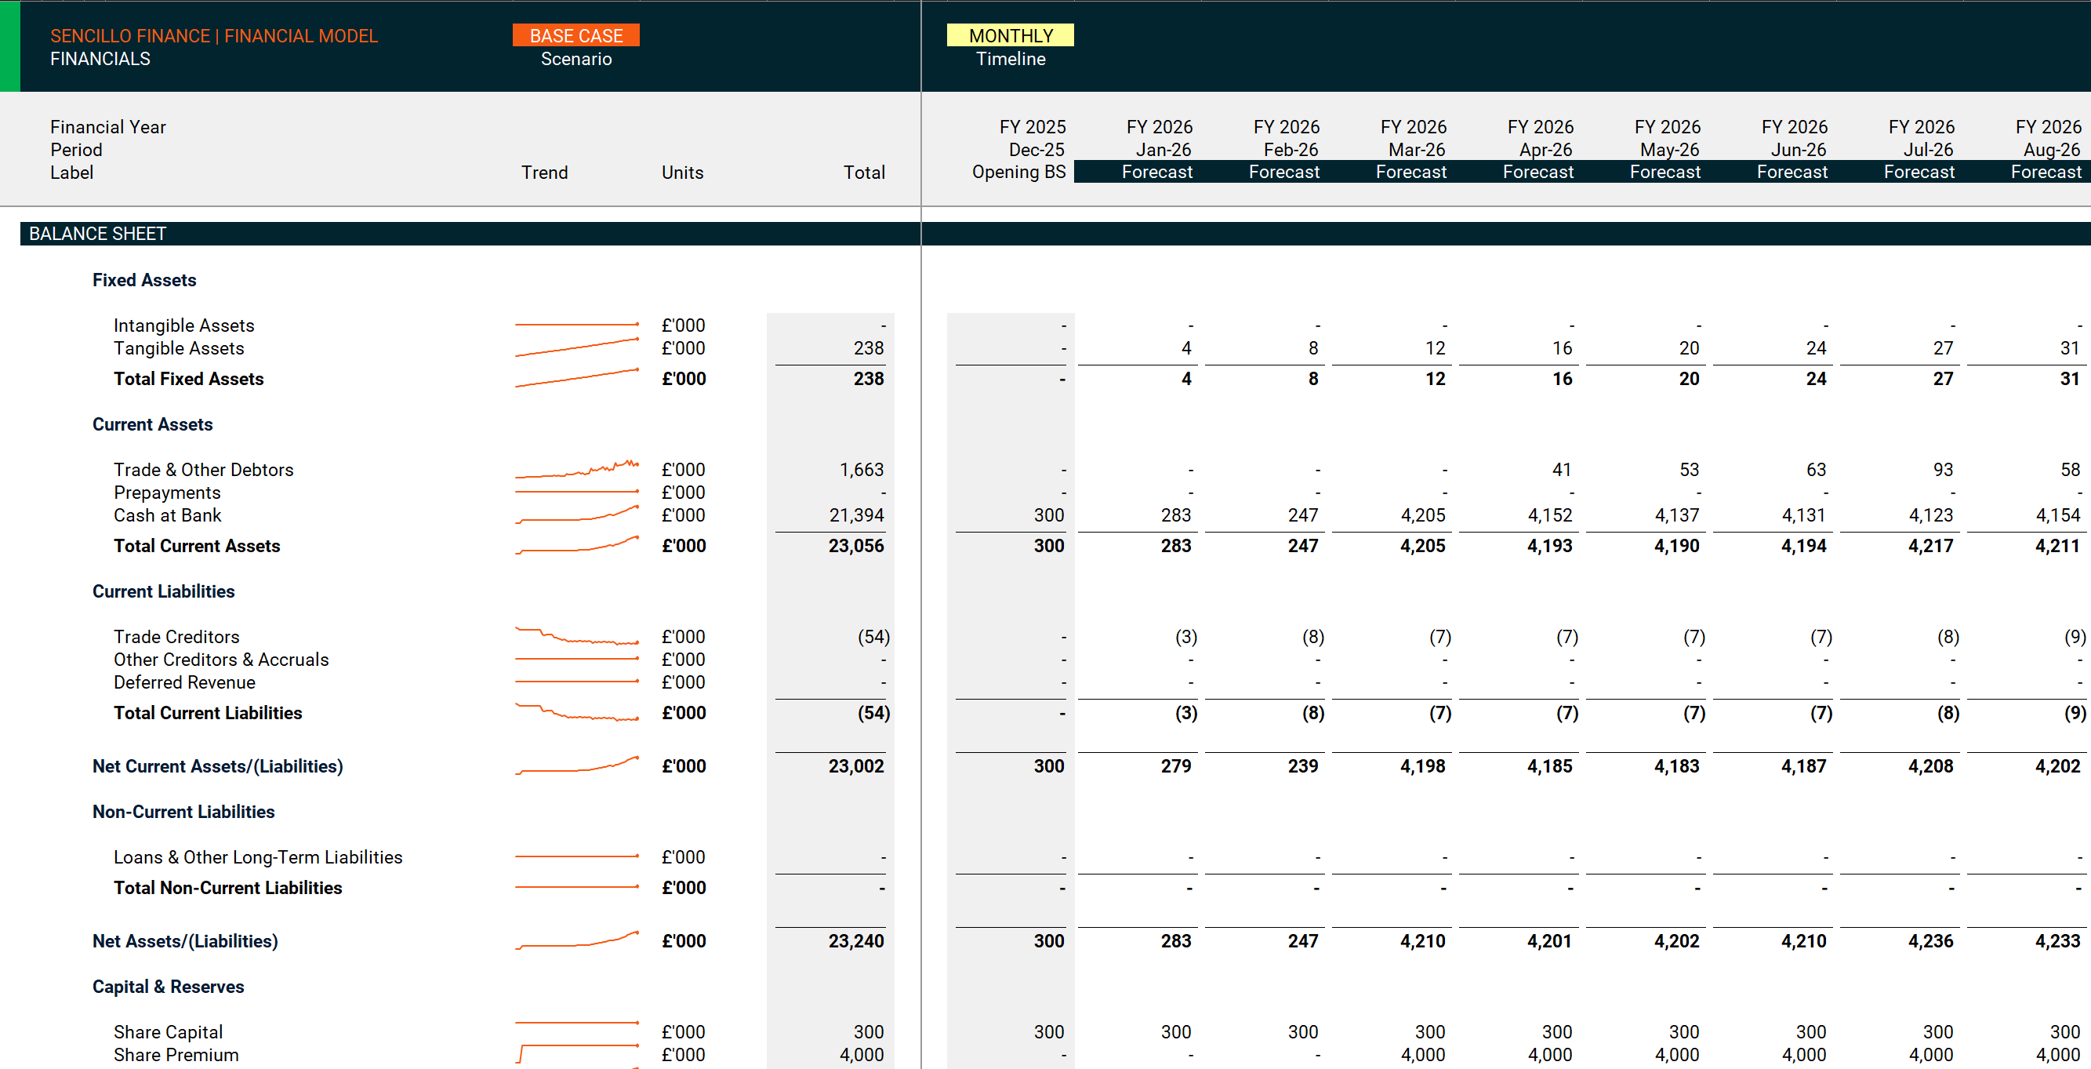Click the Aug-26 period header
Viewport: 2091px width, 1069px height.
tap(2051, 150)
